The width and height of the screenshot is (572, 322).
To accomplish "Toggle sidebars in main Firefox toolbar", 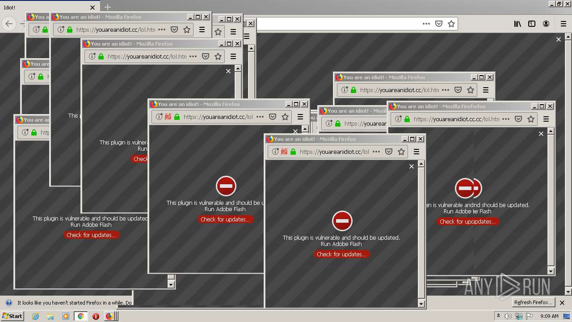I will [x=532, y=24].
